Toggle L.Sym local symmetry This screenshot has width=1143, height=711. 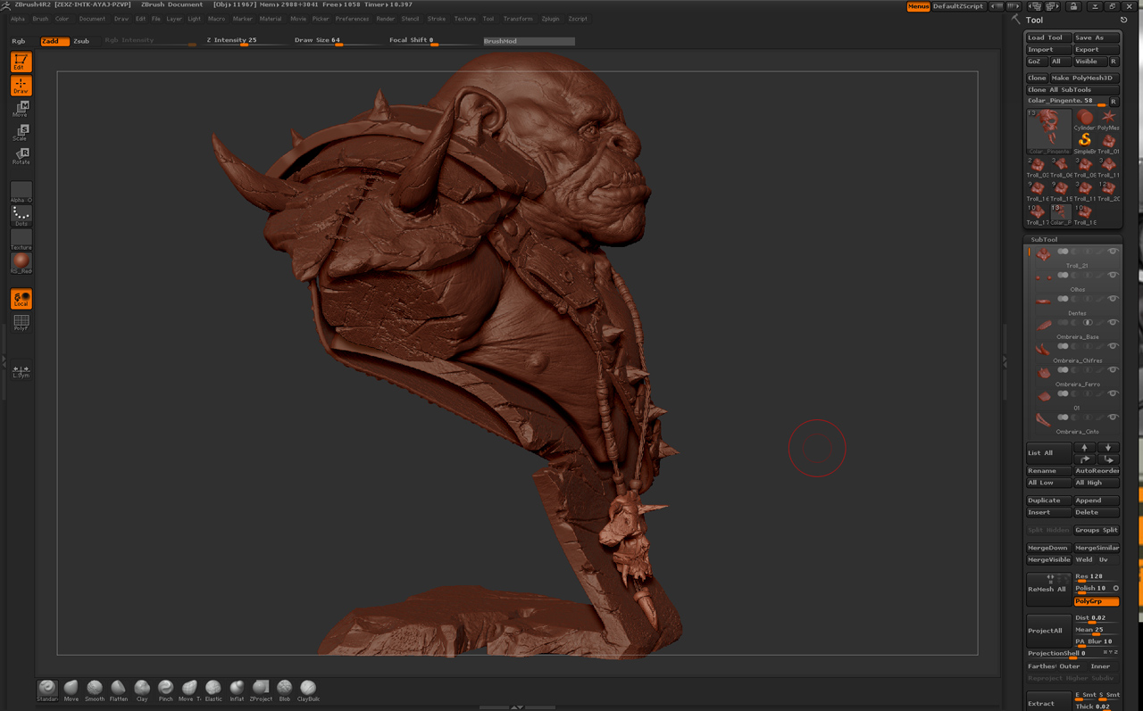21,371
